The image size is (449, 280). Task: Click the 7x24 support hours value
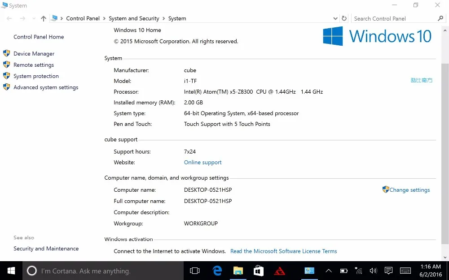tap(190, 152)
